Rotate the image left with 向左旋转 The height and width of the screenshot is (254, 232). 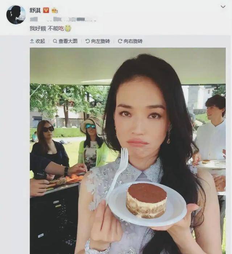(98, 41)
